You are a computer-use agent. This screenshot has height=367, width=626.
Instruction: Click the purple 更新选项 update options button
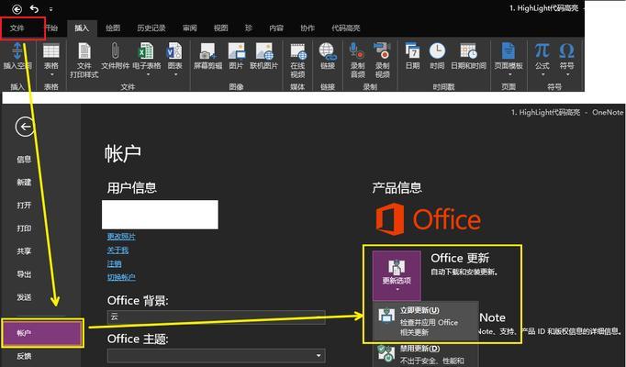tap(397, 275)
